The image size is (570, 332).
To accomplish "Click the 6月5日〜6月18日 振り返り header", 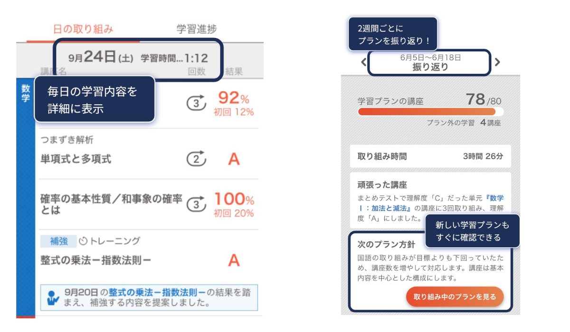I will tap(430, 62).
